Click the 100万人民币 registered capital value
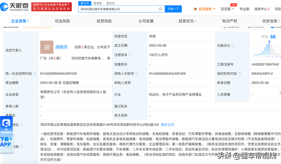The height and width of the screenshot is (164, 281). coord(158,55)
